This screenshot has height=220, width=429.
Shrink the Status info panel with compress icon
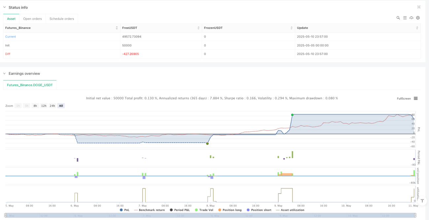point(419,7)
